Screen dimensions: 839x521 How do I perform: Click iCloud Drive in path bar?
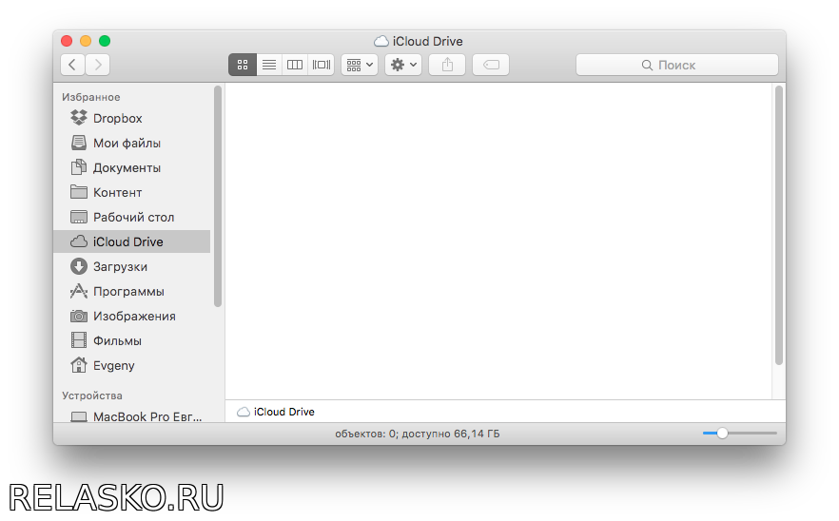283,412
